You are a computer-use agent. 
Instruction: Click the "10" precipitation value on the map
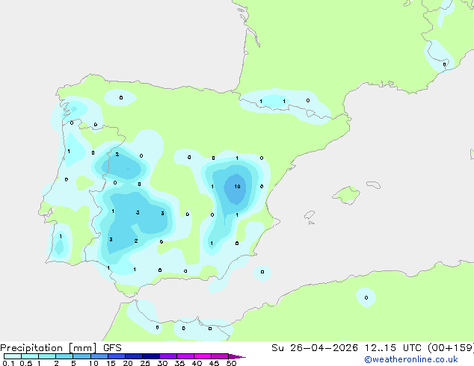pyautogui.click(x=237, y=187)
